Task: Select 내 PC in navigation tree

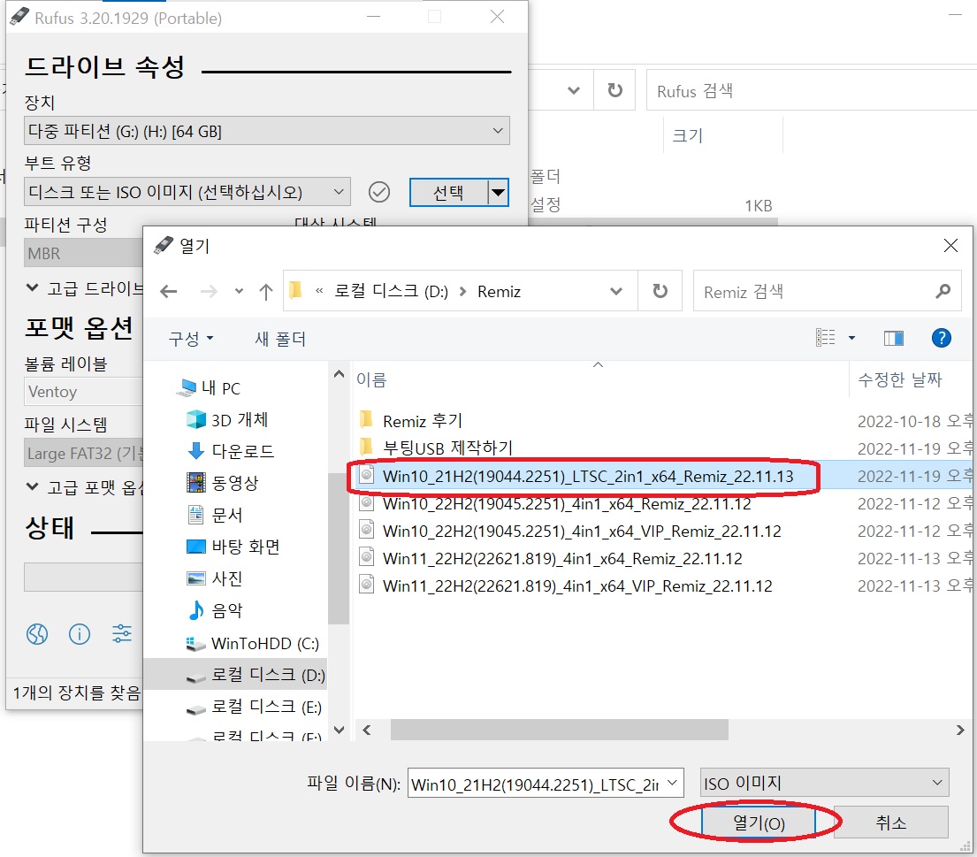Action: pos(208,387)
